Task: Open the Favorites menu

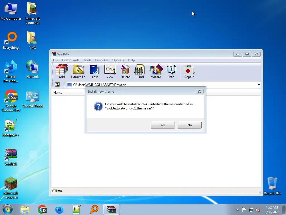Action: point(102,60)
